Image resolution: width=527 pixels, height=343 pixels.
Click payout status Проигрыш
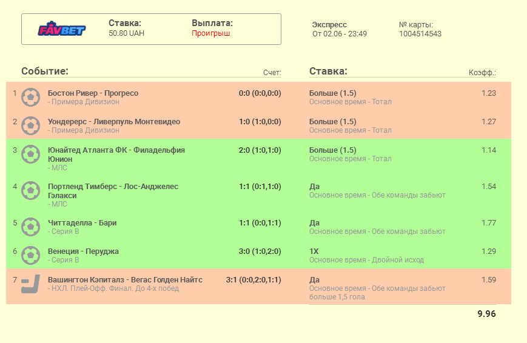(x=210, y=33)
